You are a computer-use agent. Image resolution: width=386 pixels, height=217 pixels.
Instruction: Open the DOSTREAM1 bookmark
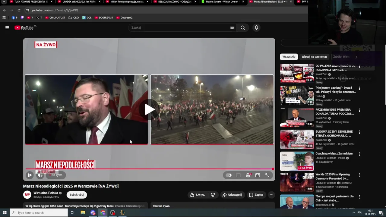click(104, 18)
